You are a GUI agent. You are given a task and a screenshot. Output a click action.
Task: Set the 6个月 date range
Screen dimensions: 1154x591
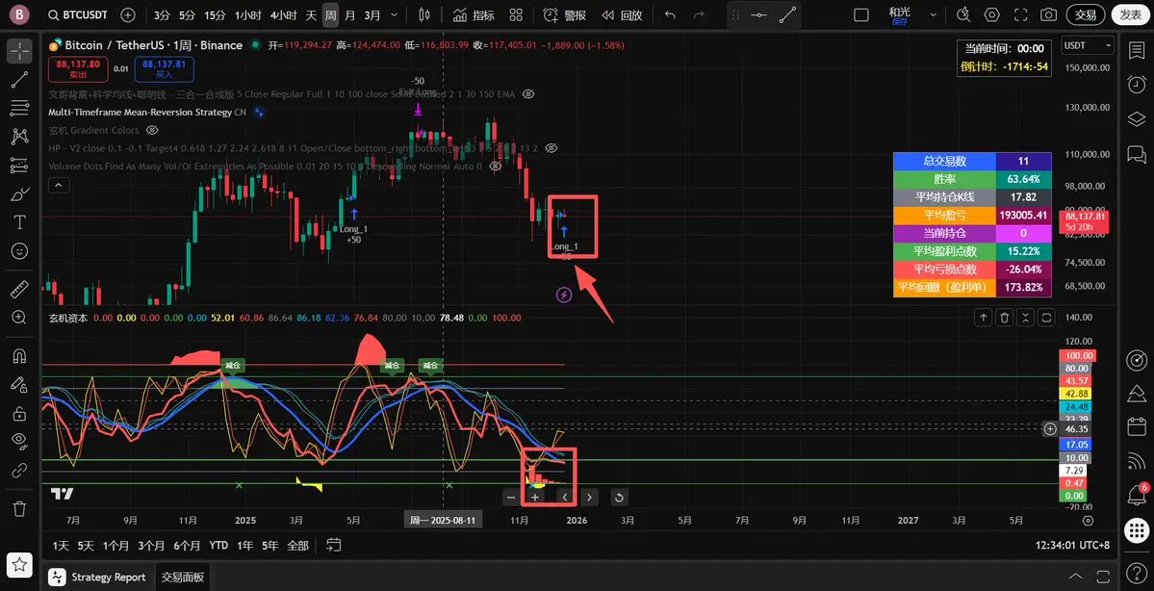187,546
